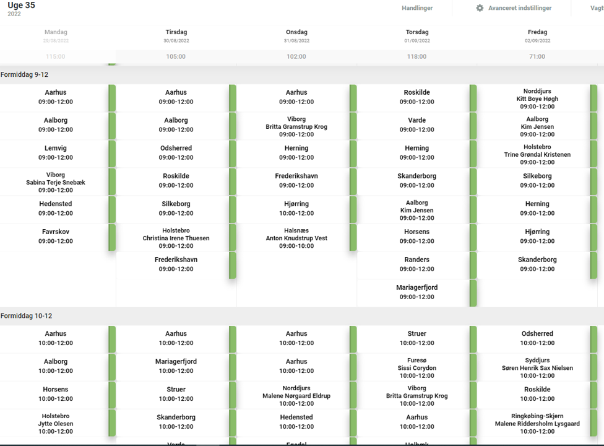Click the gear icon for Avanceret indstillinger
Image resolution: width=604 pixels, height=446 pixels.
point(480,8)
